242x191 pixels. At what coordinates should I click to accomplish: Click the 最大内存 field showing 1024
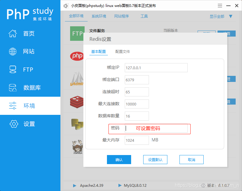(137, 140)
